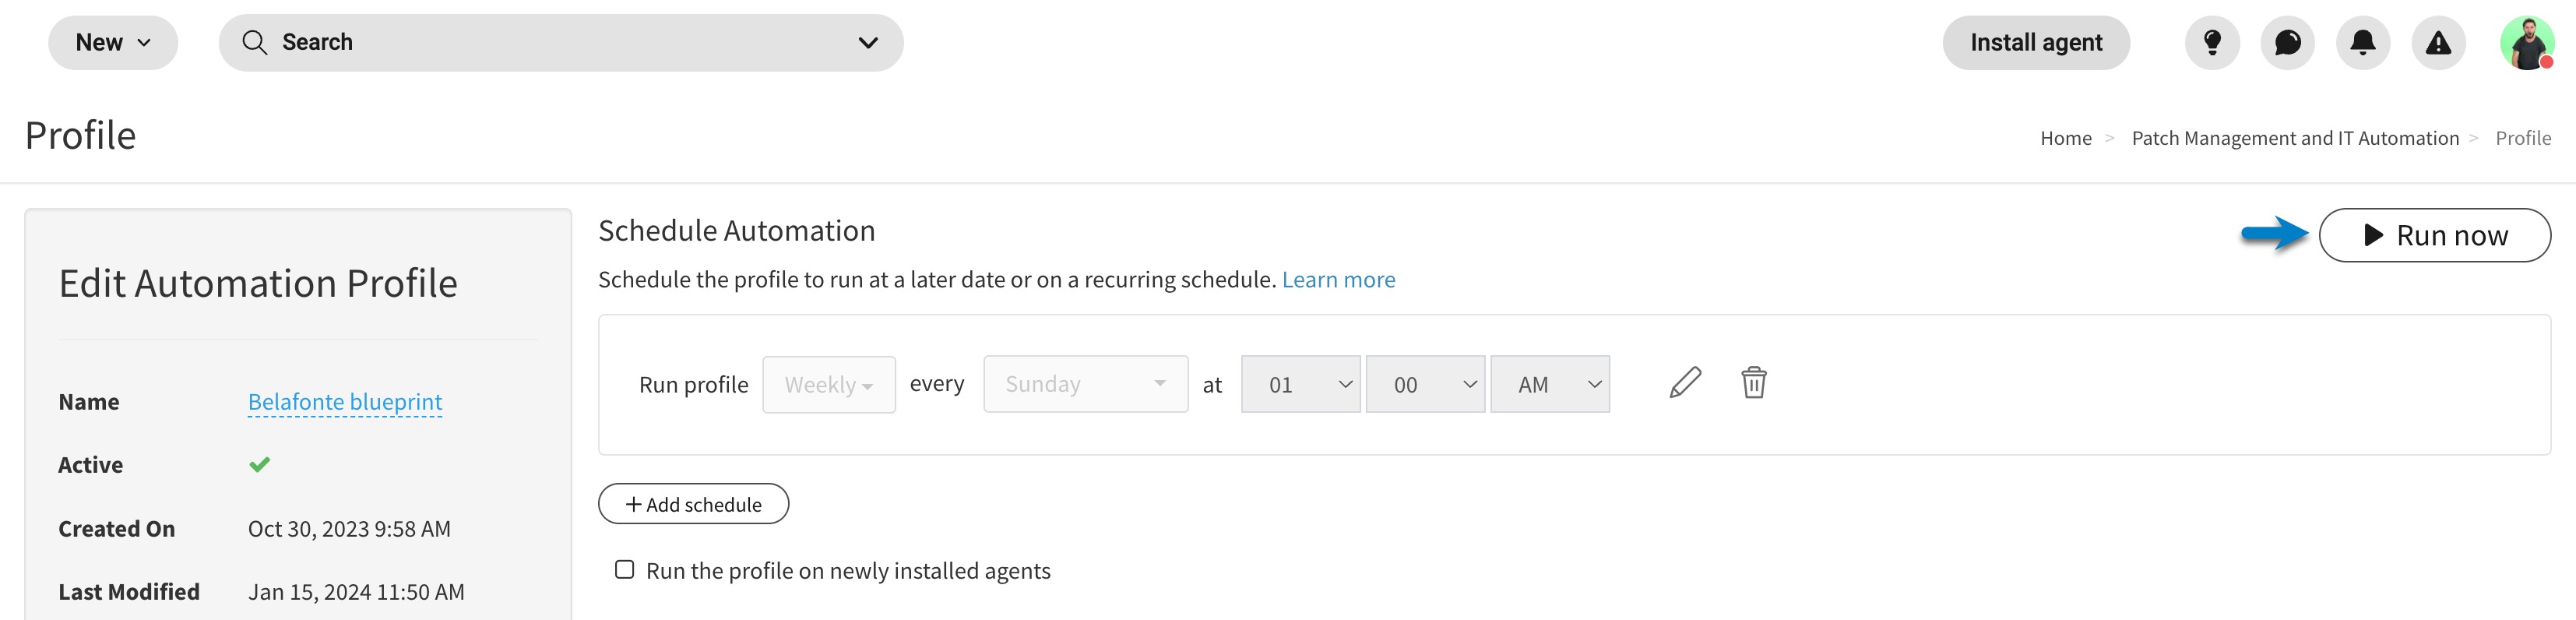
Task: Open the hour dropdown showing 01
Action: [x=1301, y=384]
